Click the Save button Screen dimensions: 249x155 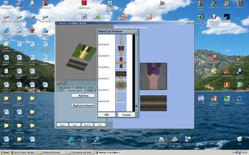(x=75, y=125)
